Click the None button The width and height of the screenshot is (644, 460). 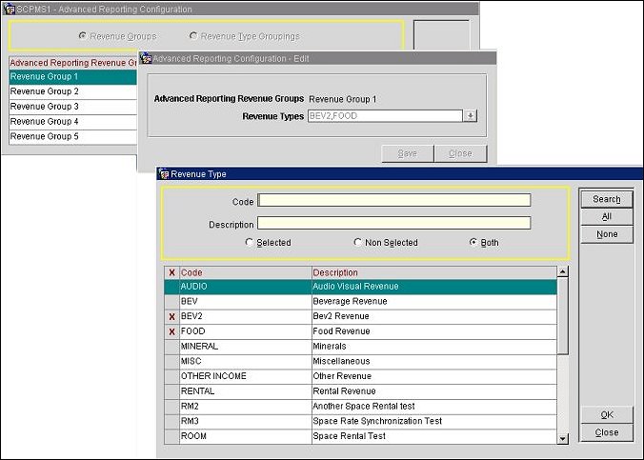coord(607,234)
